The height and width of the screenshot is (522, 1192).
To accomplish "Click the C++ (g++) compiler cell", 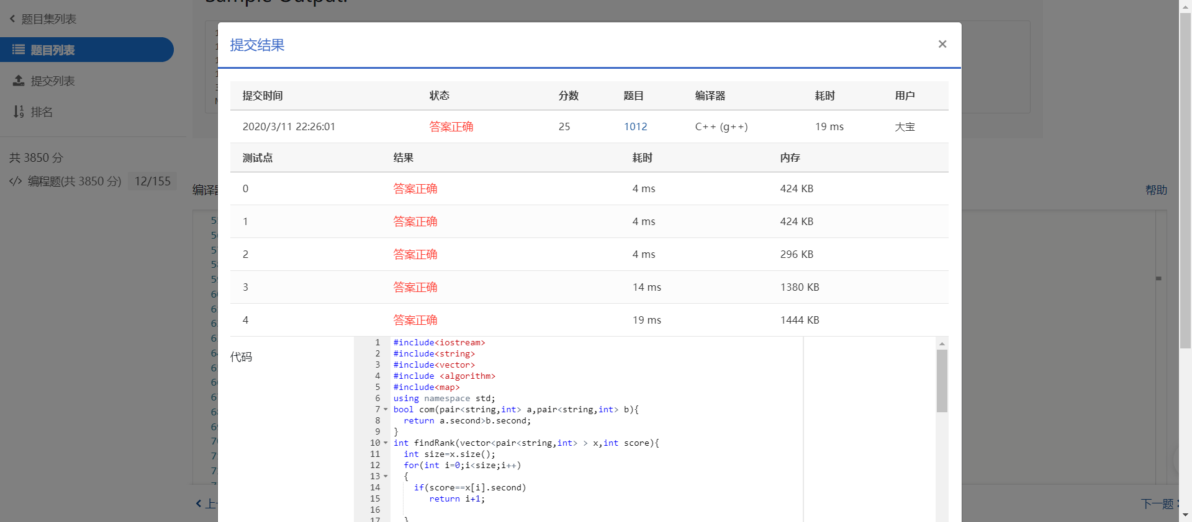I will (x=721, y=126).
